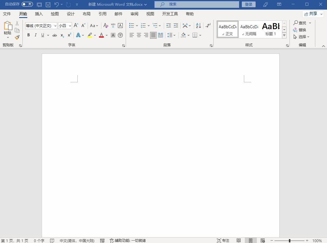The width and height of the screenshot is (327, 243).
Task: Click the Clear All Formatting icon
Action: (106, 26)
